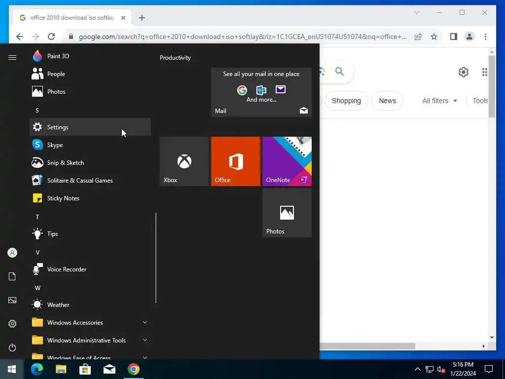
Task: Open Documents from the Start sidebar
Action: tap(12, 276)
